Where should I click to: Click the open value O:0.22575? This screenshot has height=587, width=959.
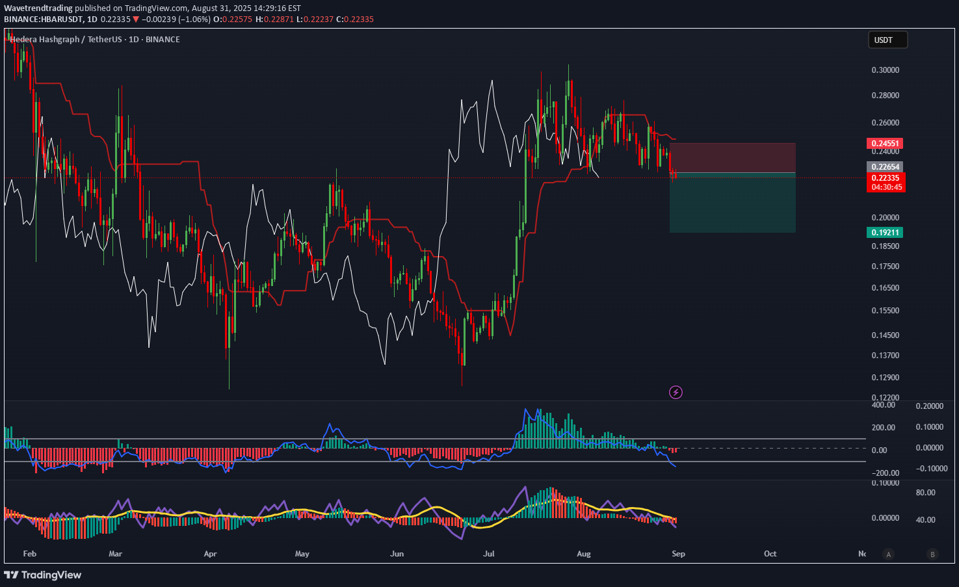[233, 20]
